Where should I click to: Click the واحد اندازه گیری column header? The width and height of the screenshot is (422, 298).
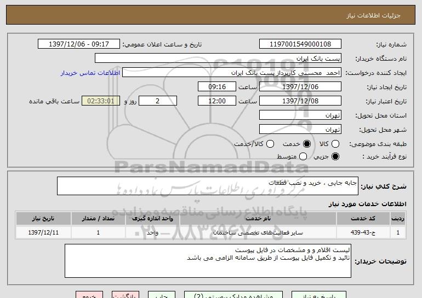(x=152, y=219)
